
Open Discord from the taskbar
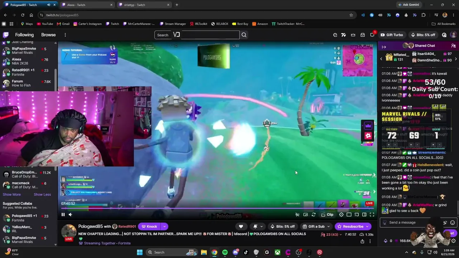coord(235,252)
